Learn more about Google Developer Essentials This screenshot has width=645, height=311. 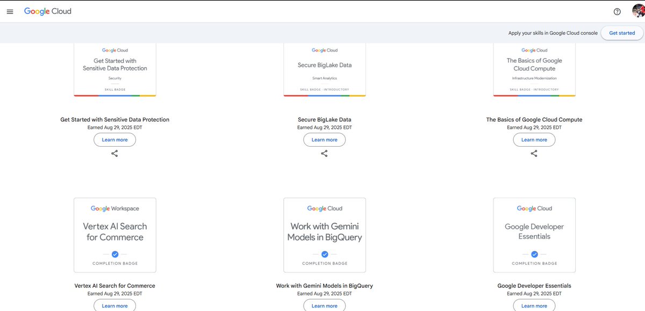(x=534, y=305)
